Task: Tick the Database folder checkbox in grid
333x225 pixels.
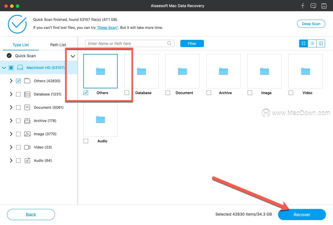Action: (127, 93)
